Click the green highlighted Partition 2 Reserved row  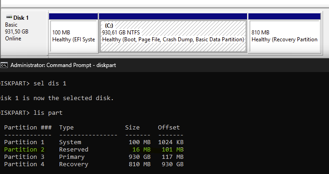tap(94, 150)
